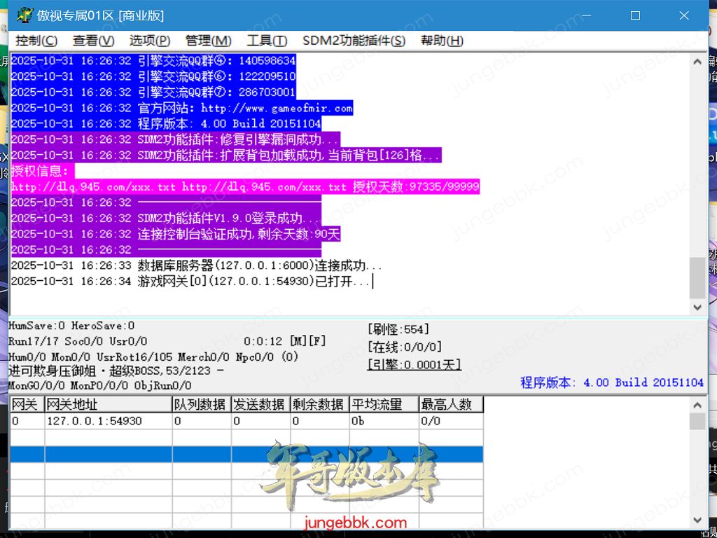Open the 管理(M) menu
Viewport: 717px width, 538px height.
[x=208, y=41]
